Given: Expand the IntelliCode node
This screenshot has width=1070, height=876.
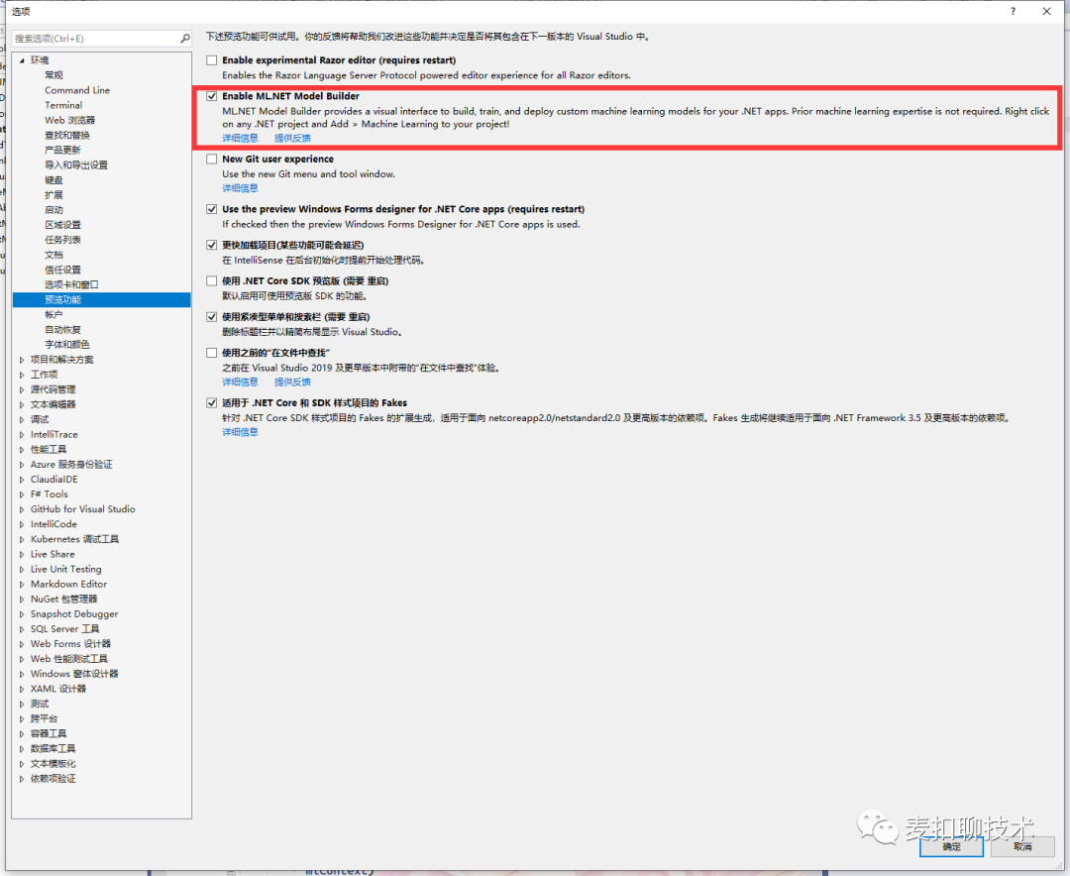Looking at the screenshot, I should [22, 524].
